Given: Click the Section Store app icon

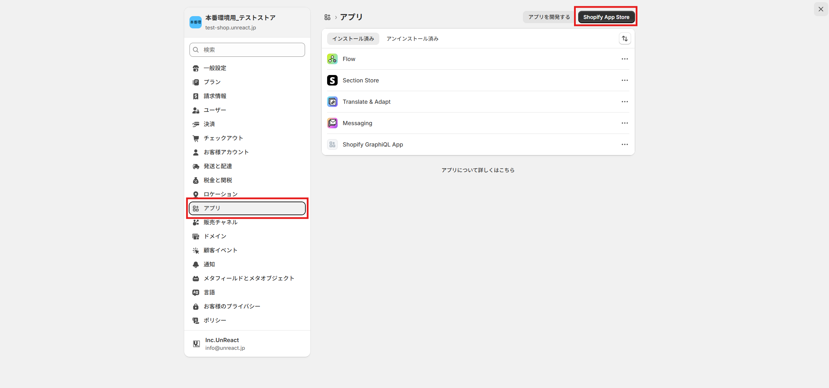Looking at the screenshot, I should (332, 80).
